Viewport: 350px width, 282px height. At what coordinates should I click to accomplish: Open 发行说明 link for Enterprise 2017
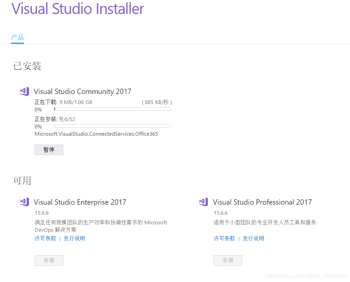[x=74, y=238]
